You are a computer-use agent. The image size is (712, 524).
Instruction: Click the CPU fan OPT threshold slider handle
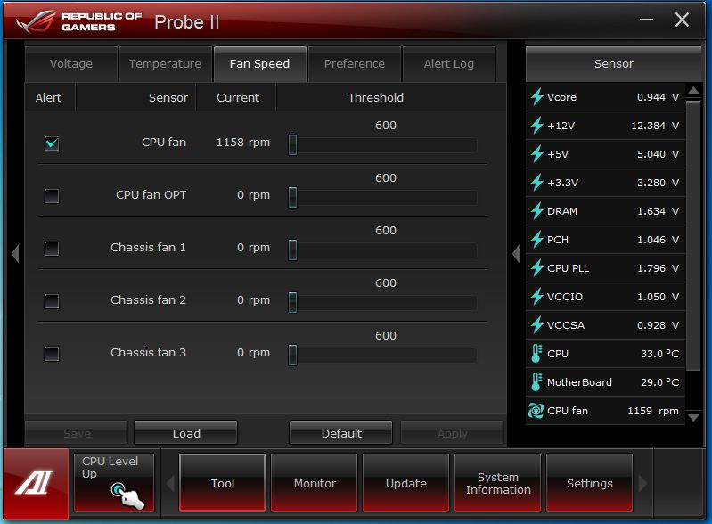point(293,198)
